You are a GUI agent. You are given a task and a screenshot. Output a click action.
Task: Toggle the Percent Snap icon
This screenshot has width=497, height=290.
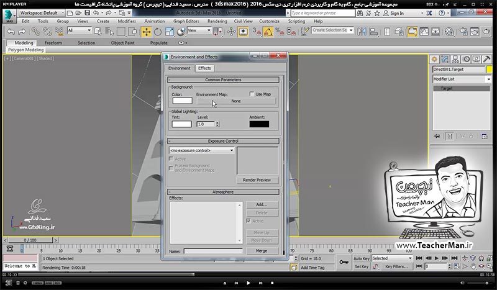(280, 32)
